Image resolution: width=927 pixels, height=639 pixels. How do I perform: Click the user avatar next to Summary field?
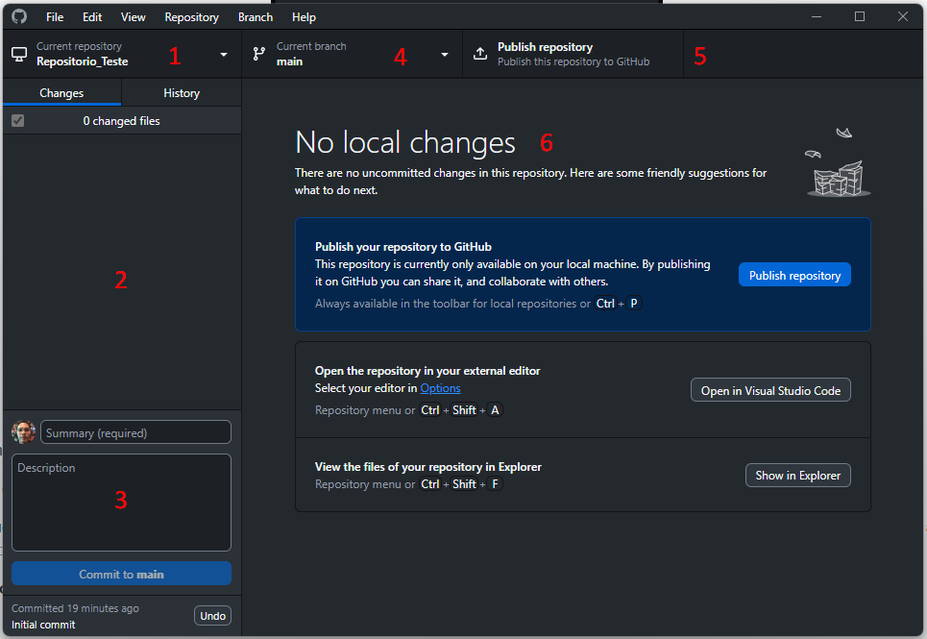pyautogui.click(x=24, y=432)
